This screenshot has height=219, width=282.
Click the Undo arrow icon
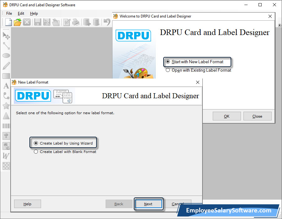[107, 22]
